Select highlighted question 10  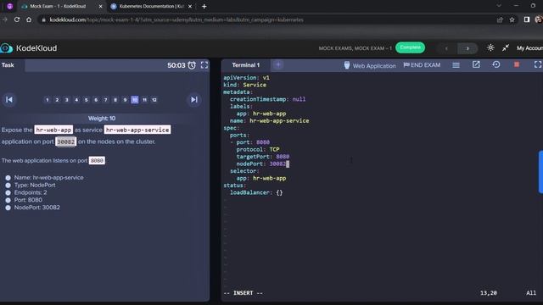pyautogui.click(x=135, y=100)
